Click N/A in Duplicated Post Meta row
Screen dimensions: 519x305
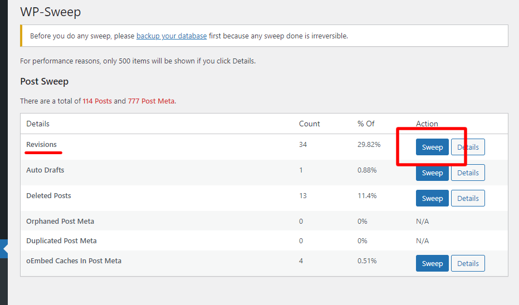click(422, 241)
